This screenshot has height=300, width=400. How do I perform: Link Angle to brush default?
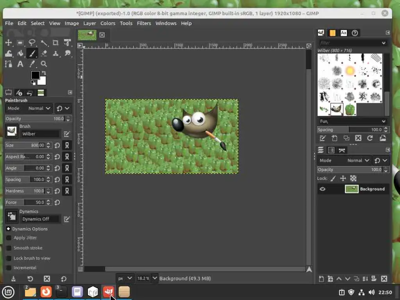tap(67, 168)
